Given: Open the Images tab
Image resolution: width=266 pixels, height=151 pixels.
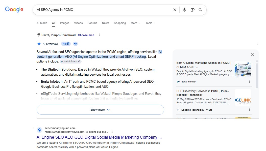Looking at the screenshot, I should pos(64,23).
